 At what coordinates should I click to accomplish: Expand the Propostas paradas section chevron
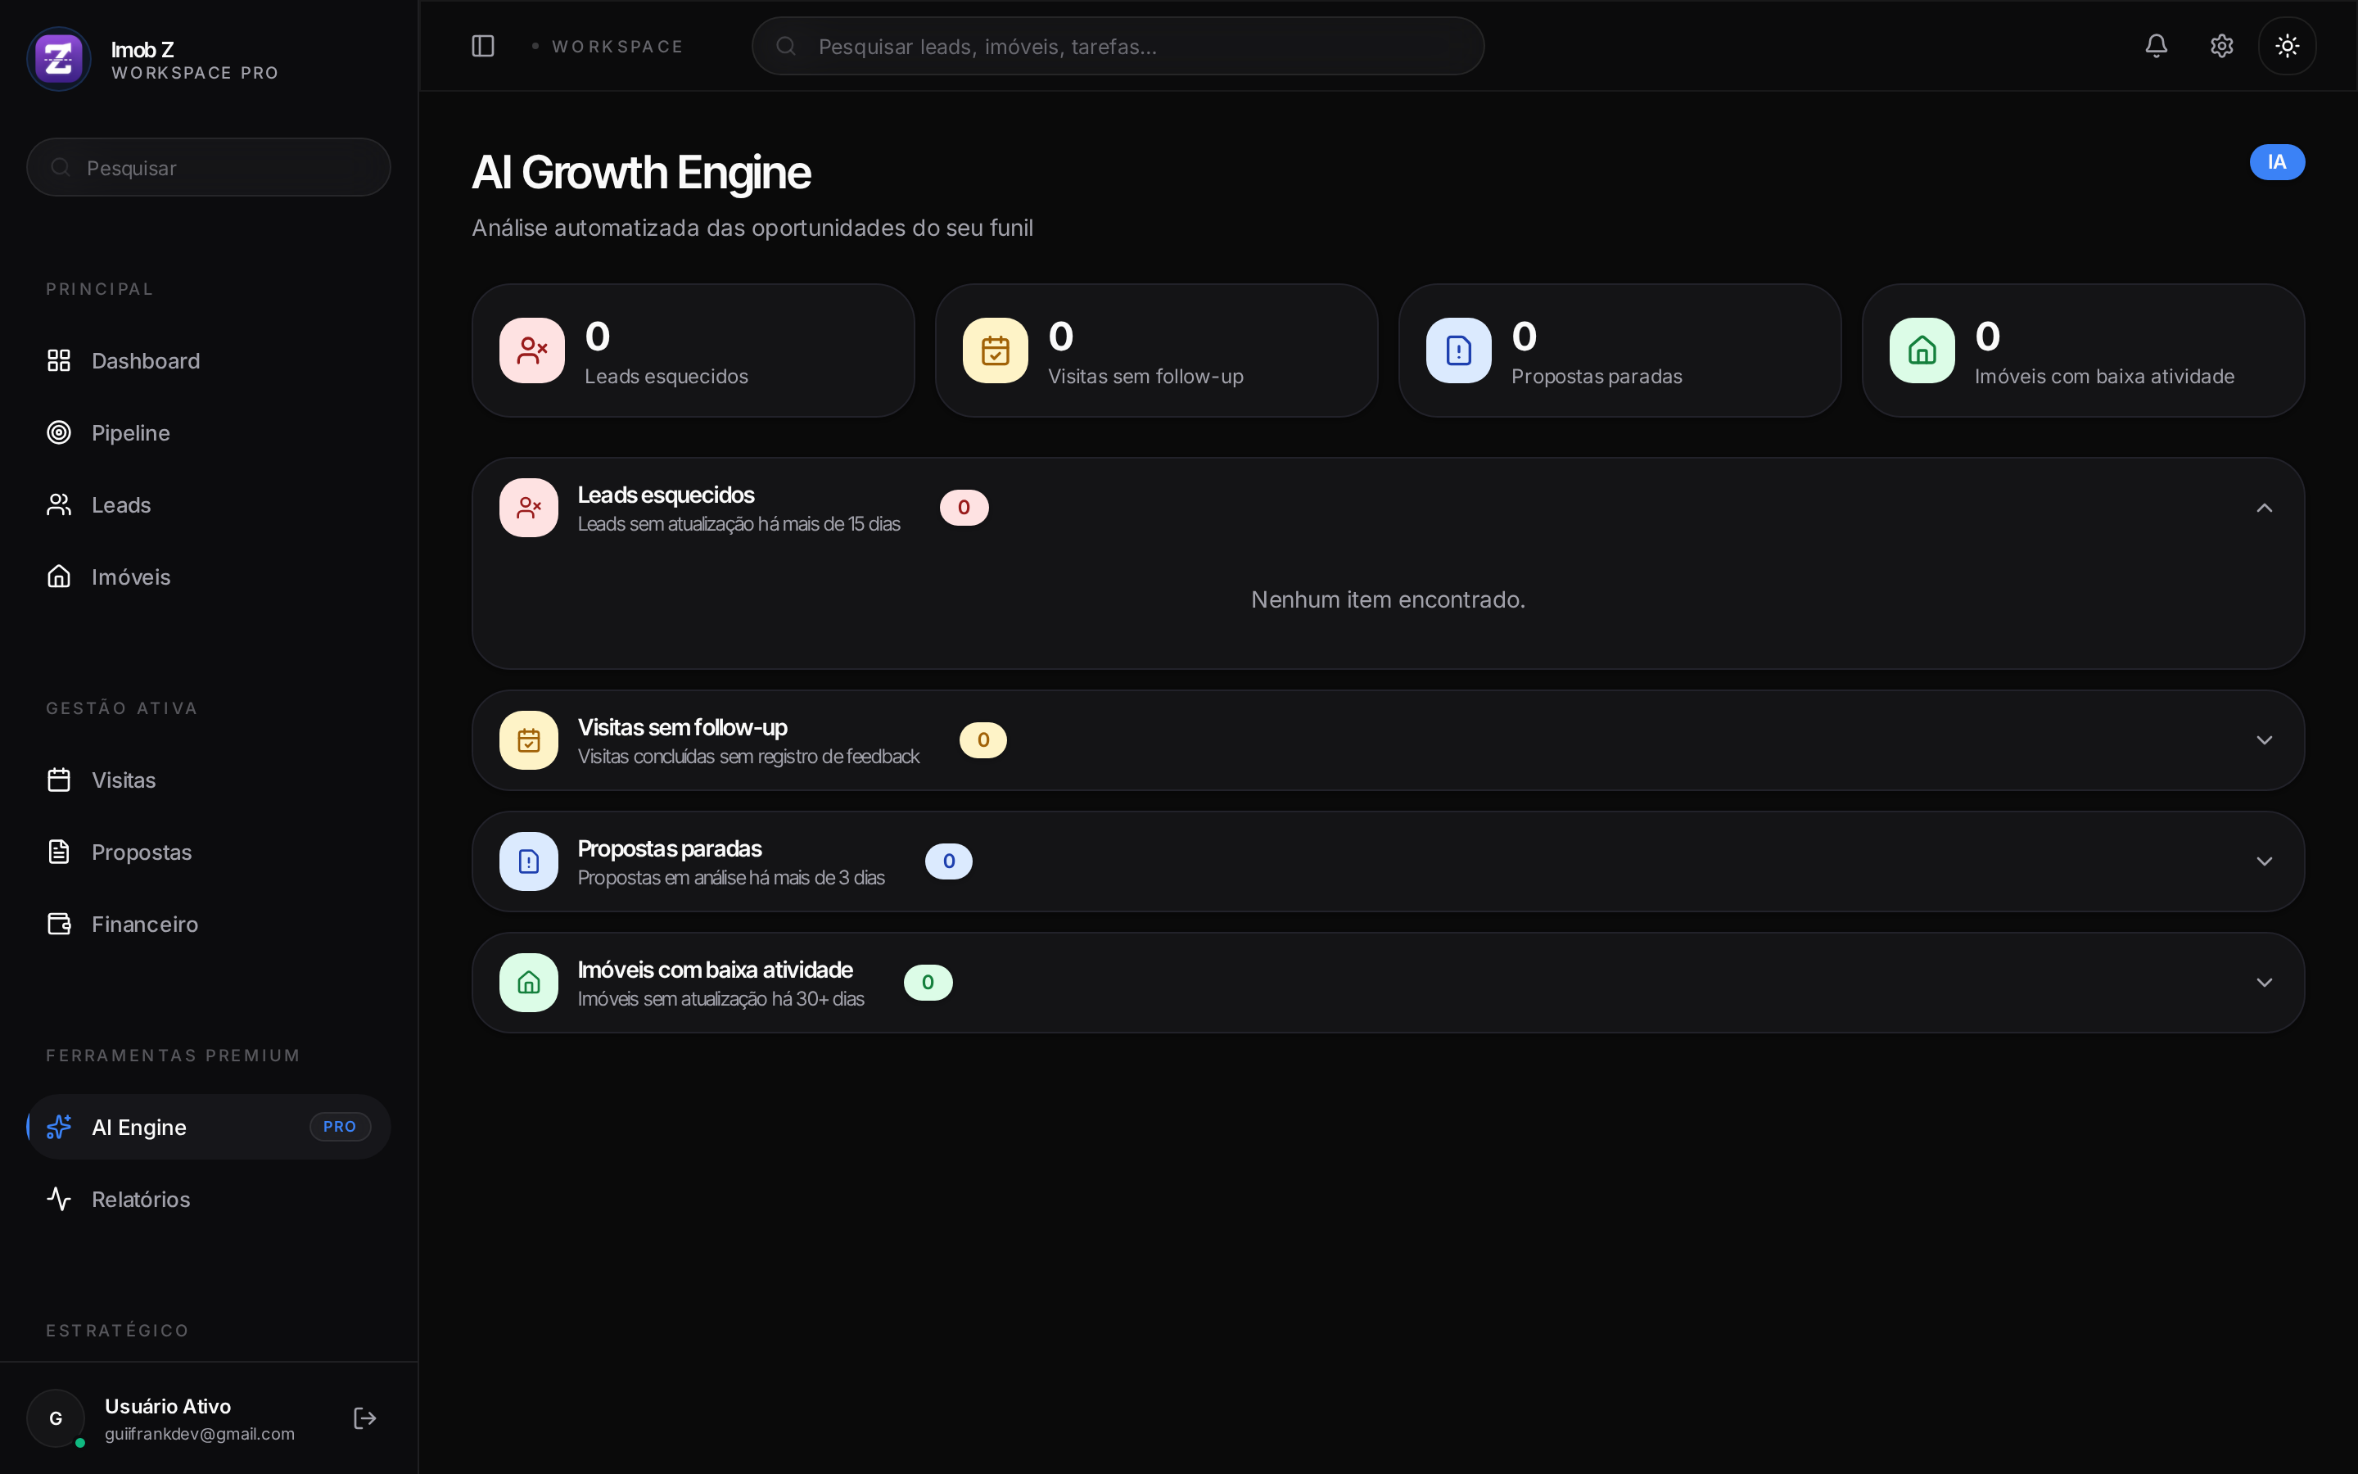[x=2265, y=861]
